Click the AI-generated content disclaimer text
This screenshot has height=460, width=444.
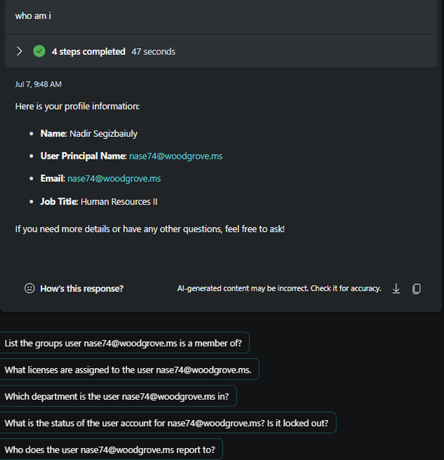pyautogui.click(x=279, y=288)
